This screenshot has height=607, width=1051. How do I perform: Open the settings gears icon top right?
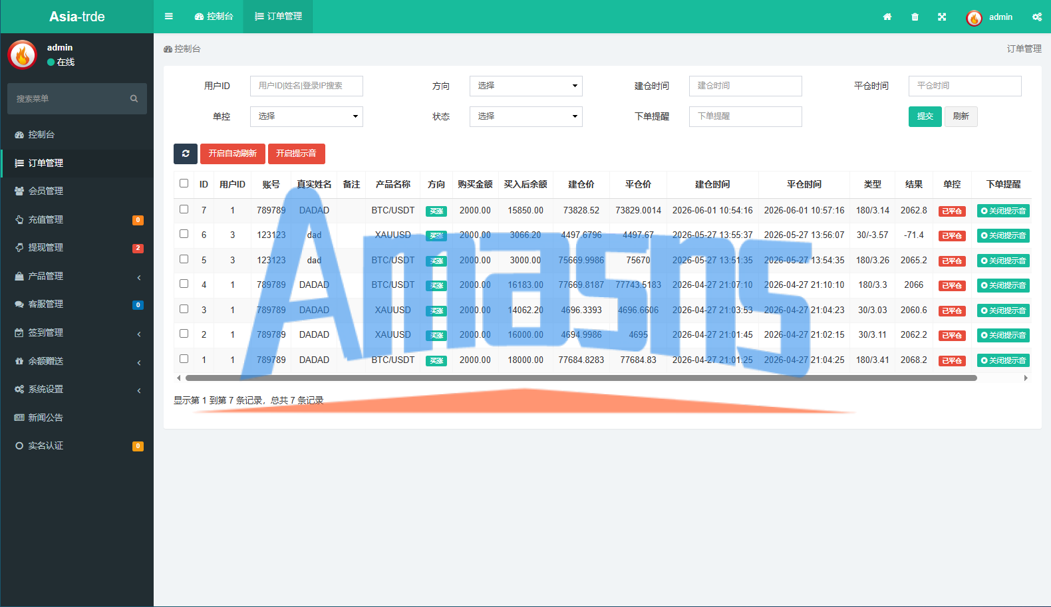(1037, 17)
